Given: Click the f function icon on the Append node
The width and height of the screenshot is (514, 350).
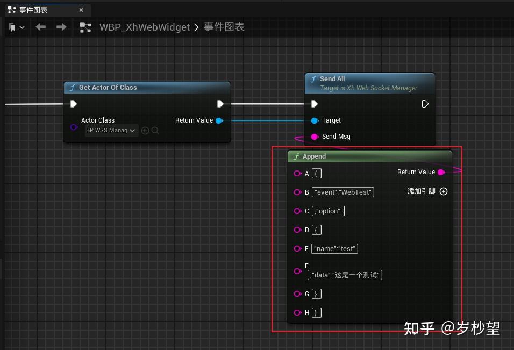Looking at the screenshot, I should (296, 156).
